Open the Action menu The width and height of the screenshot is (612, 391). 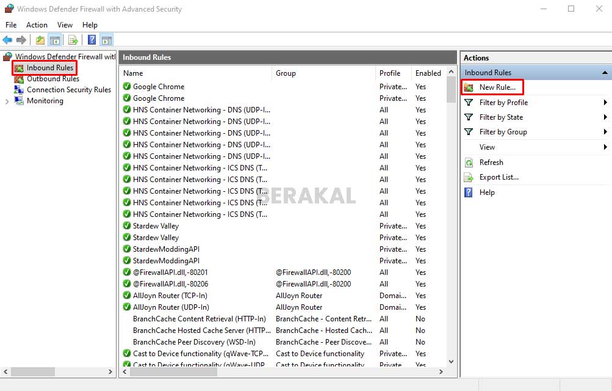point(37,25)
